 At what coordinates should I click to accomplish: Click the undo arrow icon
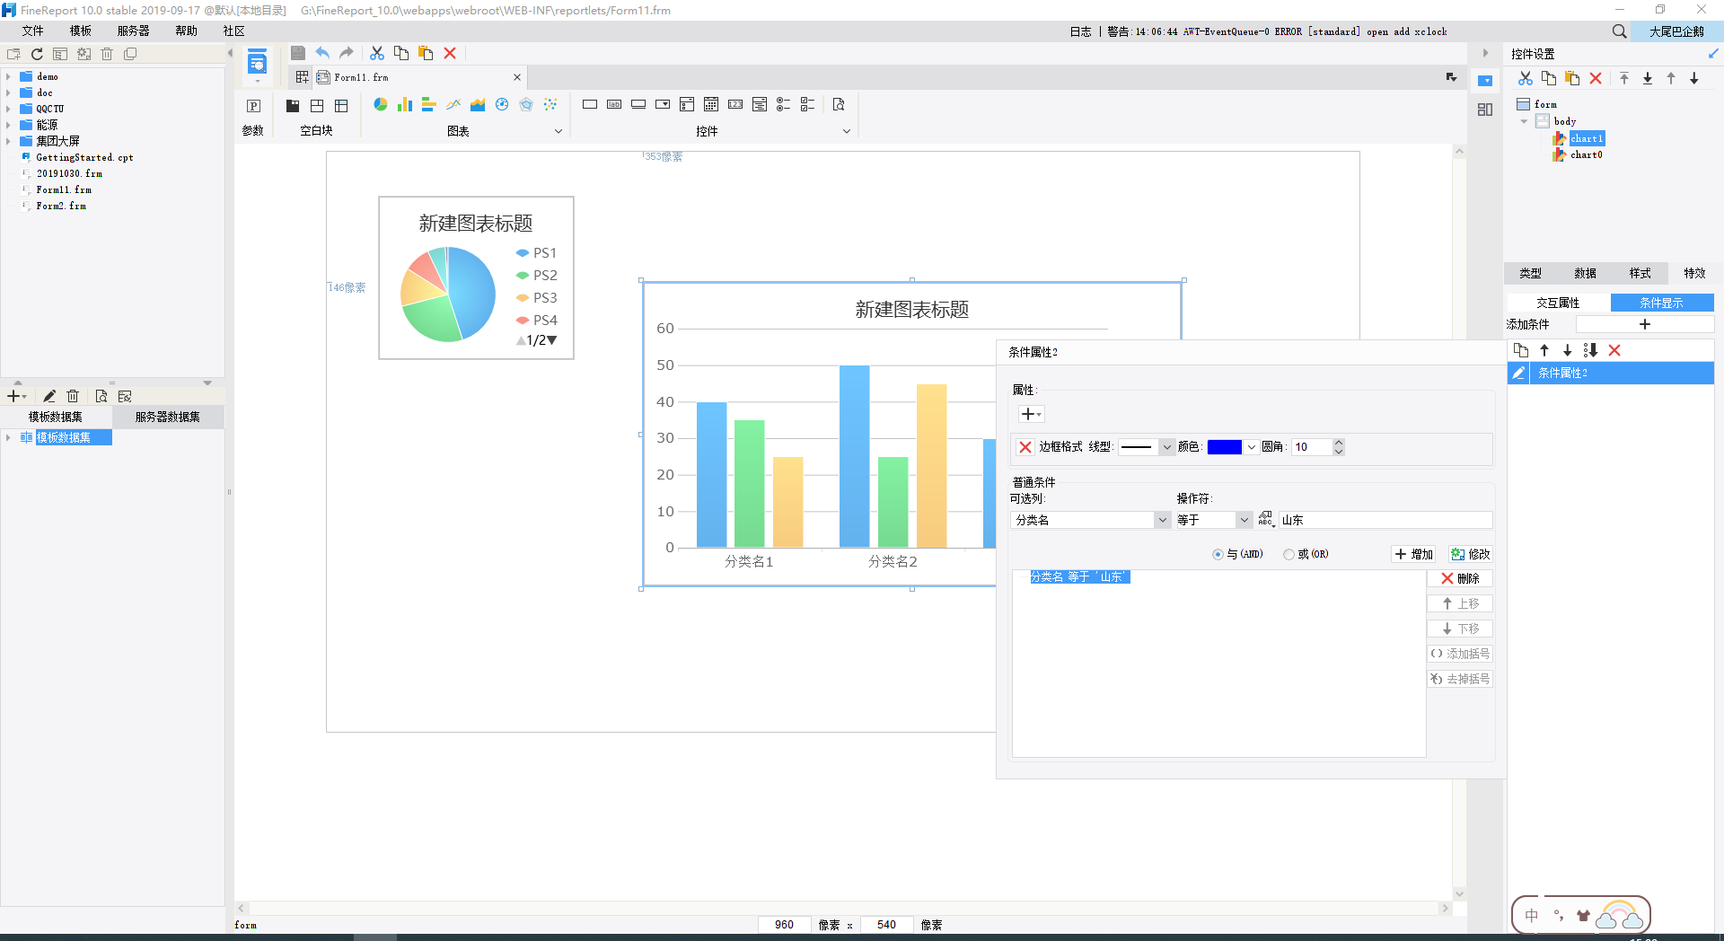click(x=322, y=53)
